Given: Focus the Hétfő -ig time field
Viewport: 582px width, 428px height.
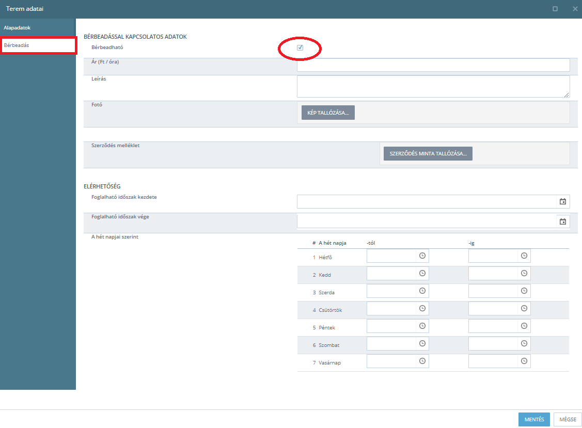Looking at the screenshot, I should [x=493, y=256].
